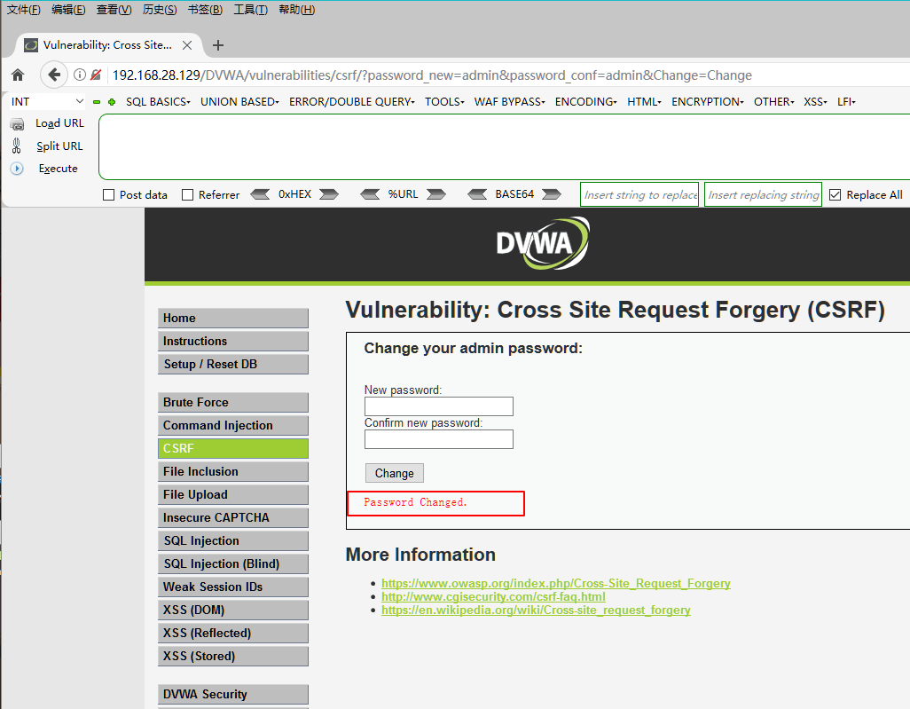Expand the ENCODING dropdown
The width and height of the screenshot is (910, 709).
pyautogui.click(x=585, y=102)
